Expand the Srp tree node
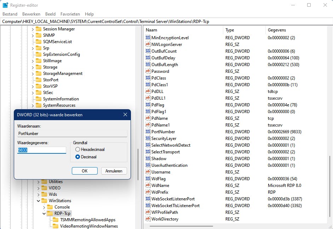Image resolution: width=333 pixels, height=229 pixels. click(x=33, y=48)
